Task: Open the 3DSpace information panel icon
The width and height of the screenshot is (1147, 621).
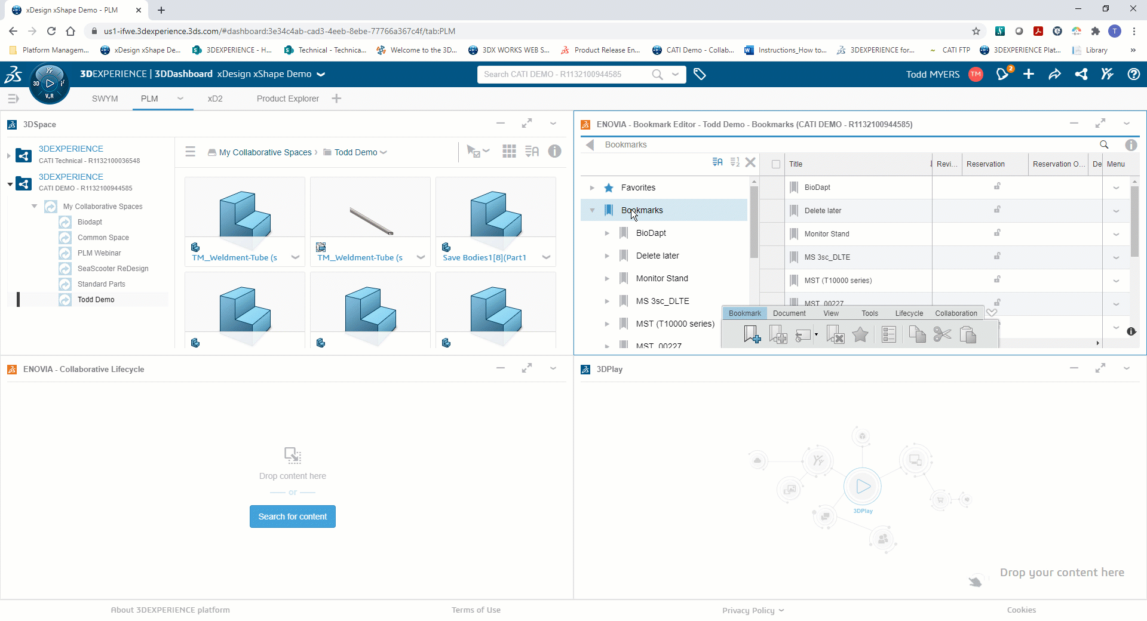Action: pos(554,152)
